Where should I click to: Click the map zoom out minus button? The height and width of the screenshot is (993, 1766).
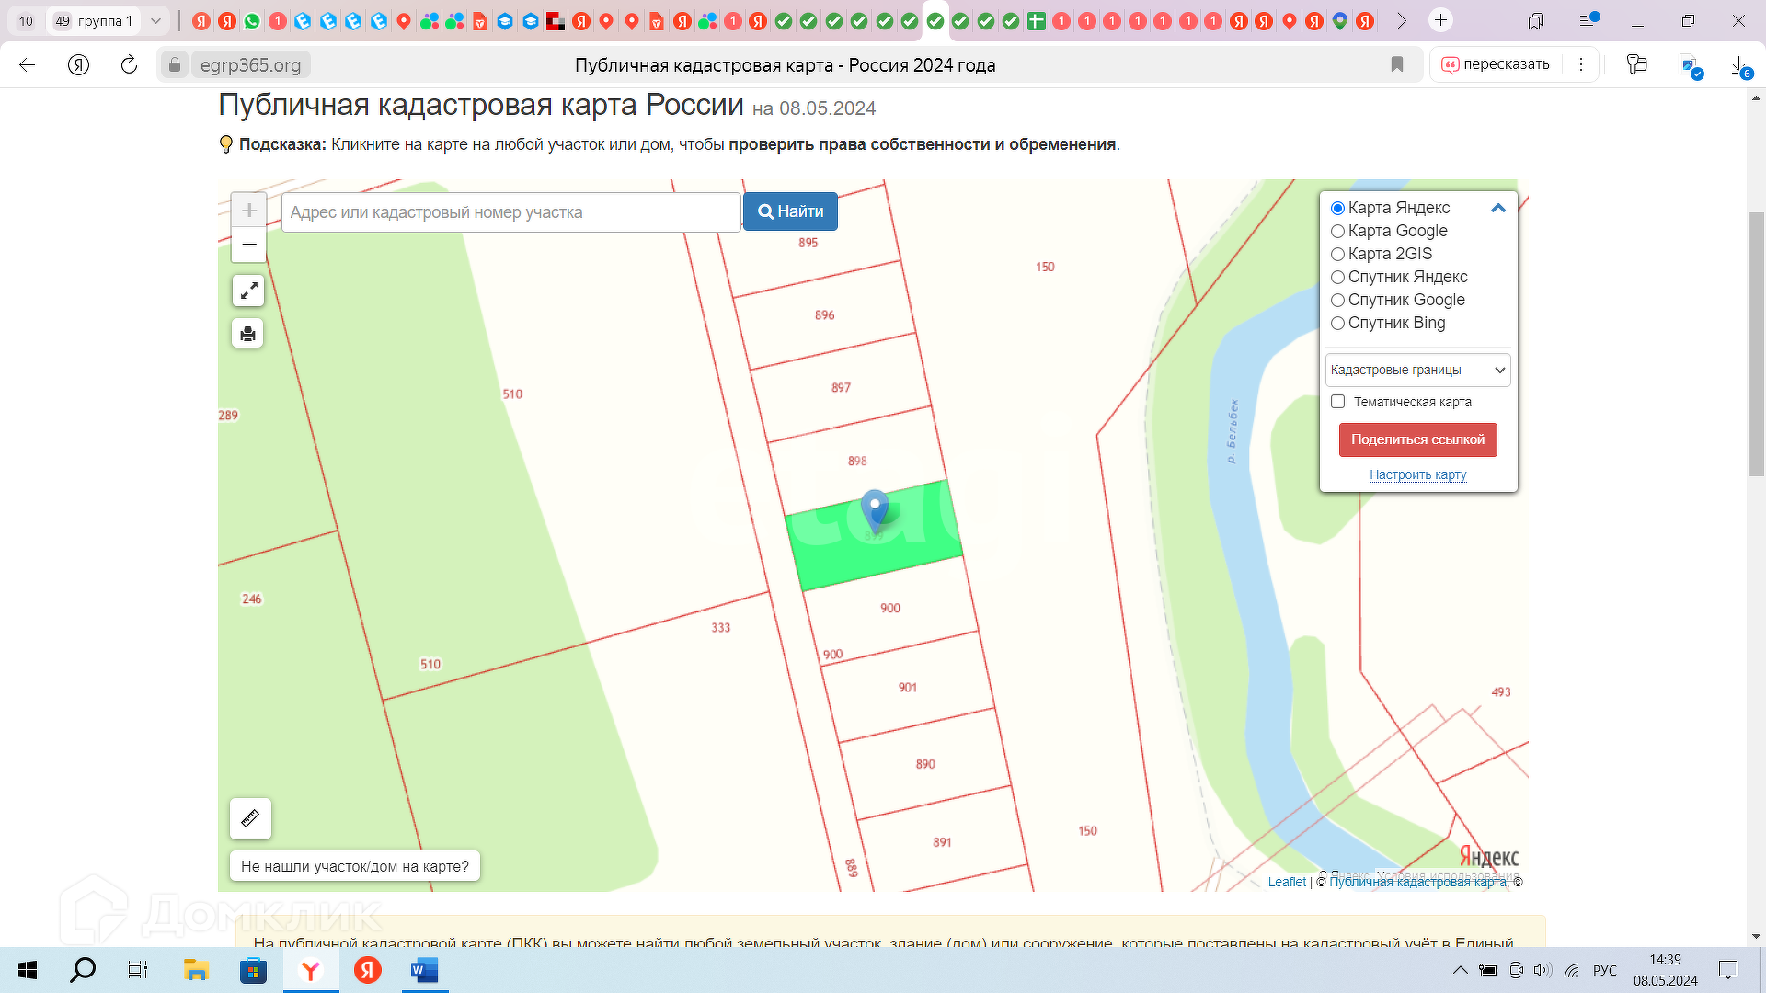point(248,245)
